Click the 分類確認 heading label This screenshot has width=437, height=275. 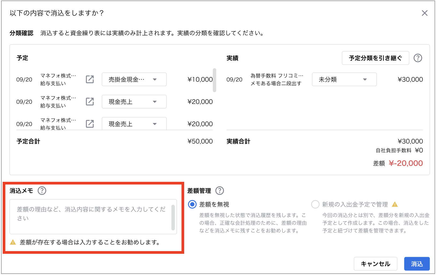coord(21,33)
